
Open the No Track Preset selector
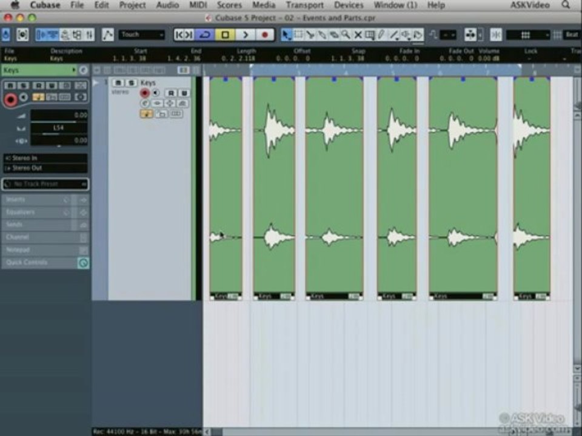pos(45,184)
